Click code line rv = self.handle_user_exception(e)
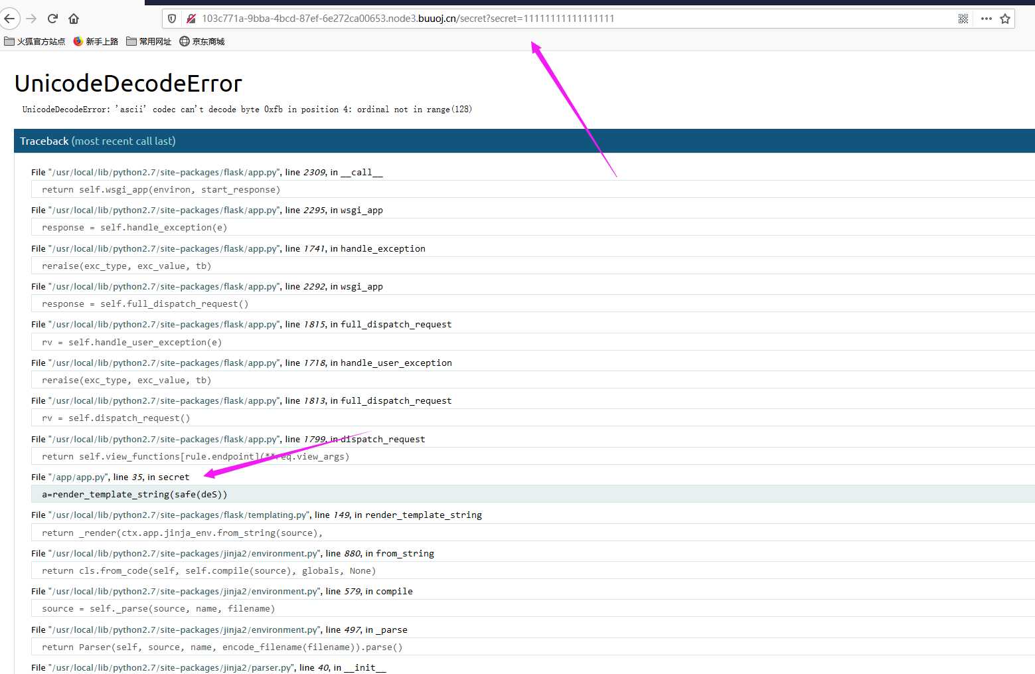 pos(533,343)
